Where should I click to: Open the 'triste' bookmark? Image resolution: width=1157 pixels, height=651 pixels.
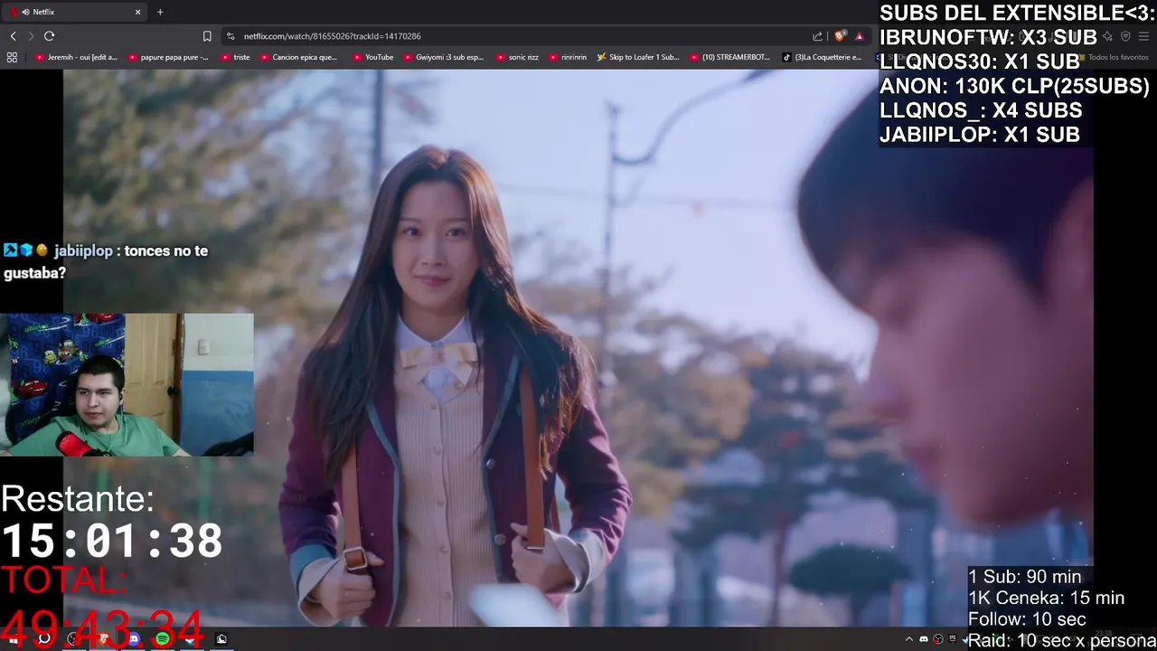[x=235, y=57]
